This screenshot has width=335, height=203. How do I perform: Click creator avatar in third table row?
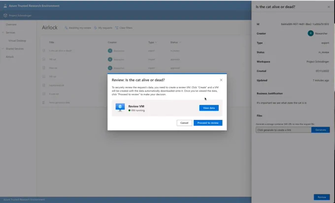click(x=110, y=68)
